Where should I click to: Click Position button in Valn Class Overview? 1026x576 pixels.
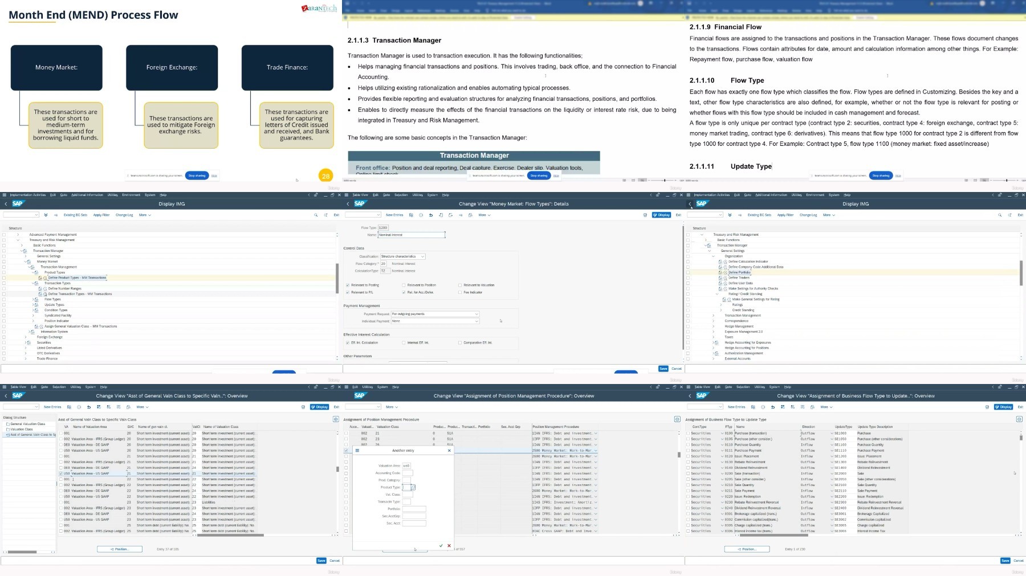[x=120, y=549]
